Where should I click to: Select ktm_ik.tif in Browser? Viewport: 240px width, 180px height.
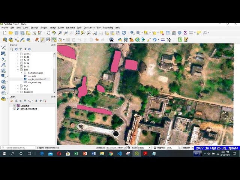(32, 76)
